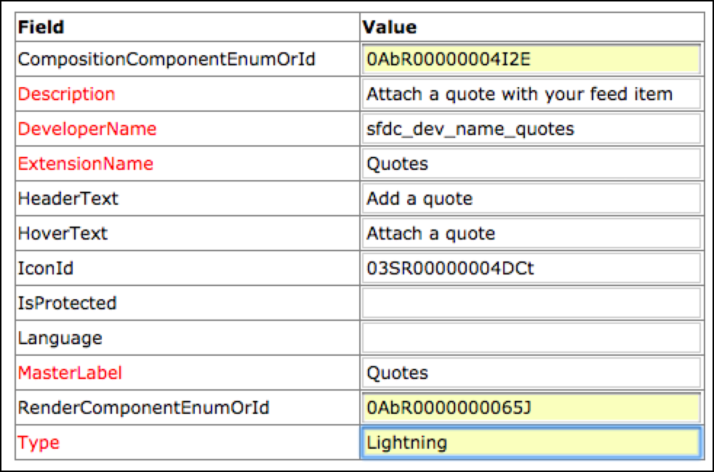Image resolution: width=714 pixels, height=472 pixels.
Task: Select the empty Language value field
Action: [531, 338]
